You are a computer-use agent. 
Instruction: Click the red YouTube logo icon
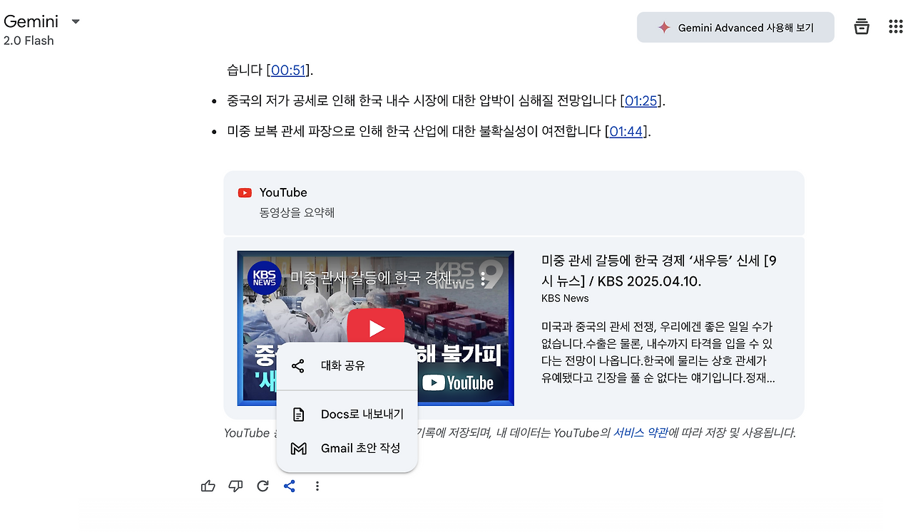[x=245, y=192]
